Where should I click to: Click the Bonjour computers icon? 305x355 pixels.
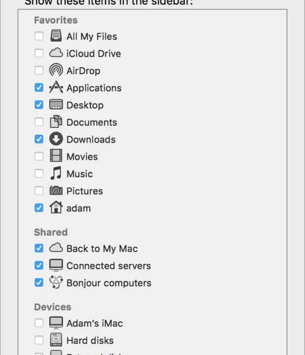[x=56, y=282]
